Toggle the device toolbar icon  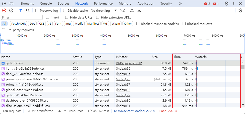tap(12, 4)
